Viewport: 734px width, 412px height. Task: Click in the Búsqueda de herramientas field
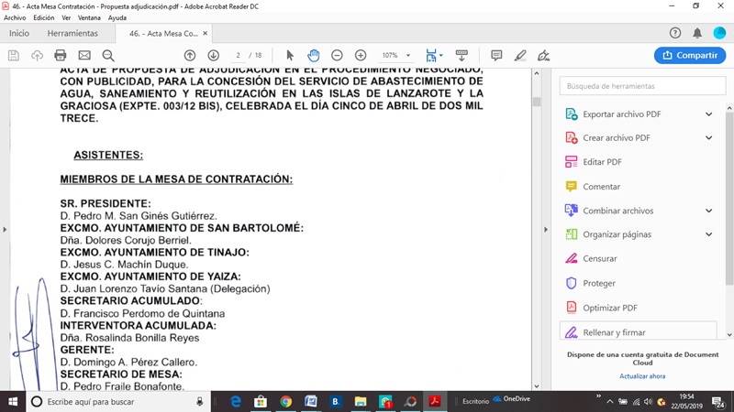point(638,86)
